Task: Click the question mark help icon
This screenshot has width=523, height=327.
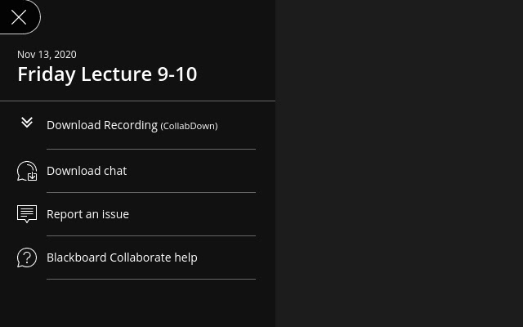Action: (27, 258)
